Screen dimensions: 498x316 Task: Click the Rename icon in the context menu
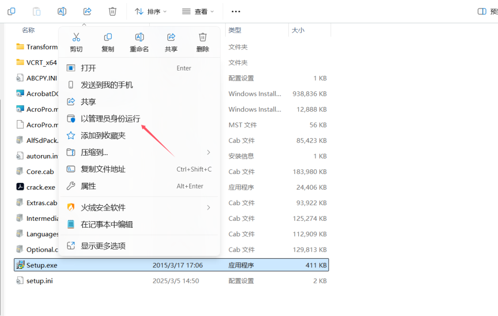tap(139, 37)
